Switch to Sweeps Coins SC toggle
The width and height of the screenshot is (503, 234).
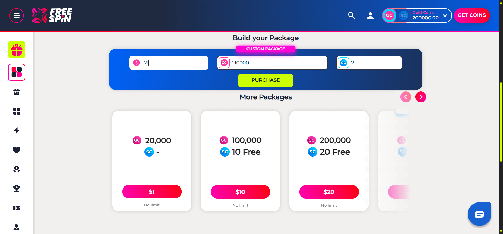(x=403, y=15)
